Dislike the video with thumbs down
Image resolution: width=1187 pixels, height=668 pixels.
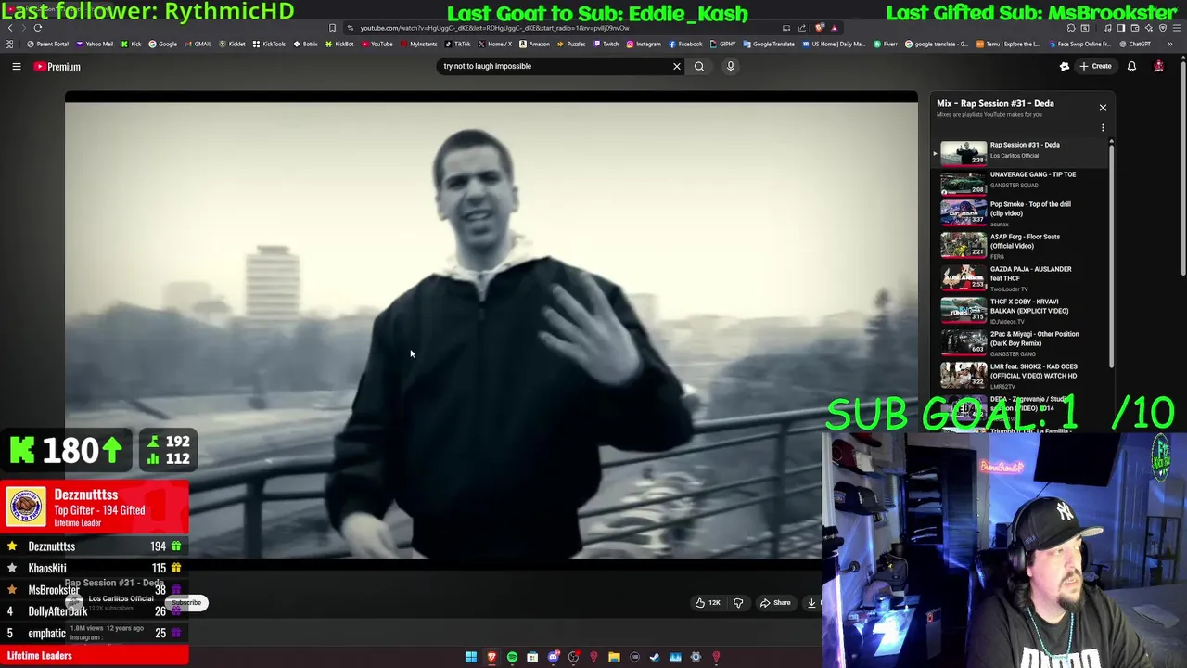(x=738, y=603)
